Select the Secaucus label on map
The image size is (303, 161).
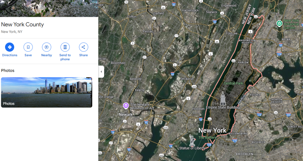pyautogui.click(x=187, y=79)
